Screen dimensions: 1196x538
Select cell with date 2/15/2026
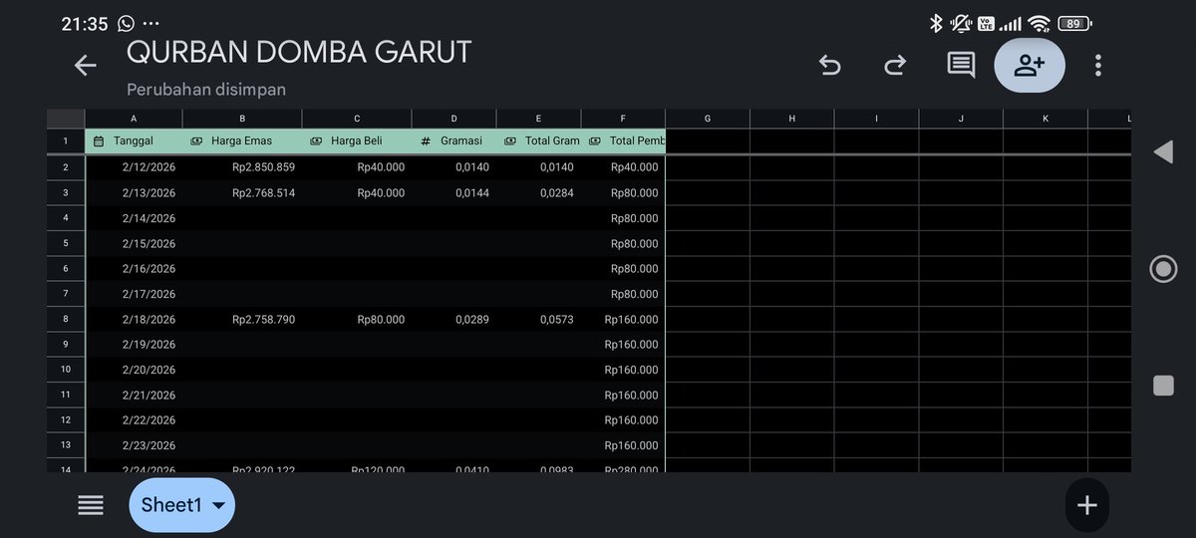coord(134,243)
